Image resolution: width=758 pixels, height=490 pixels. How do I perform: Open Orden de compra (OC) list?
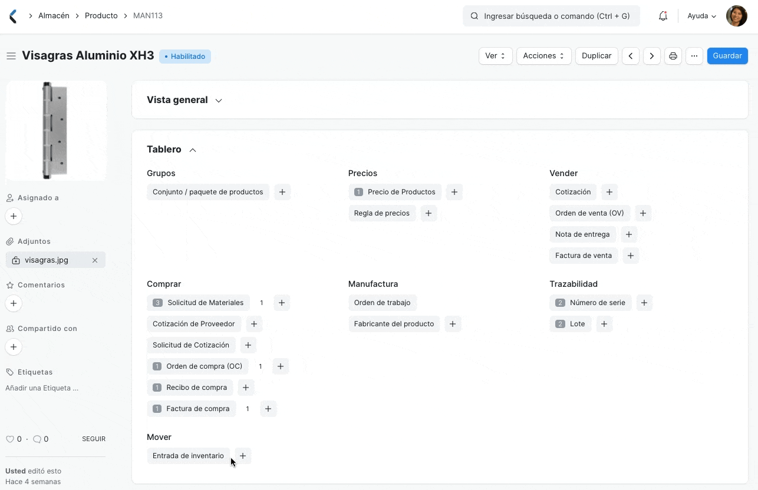click(197, 366)
